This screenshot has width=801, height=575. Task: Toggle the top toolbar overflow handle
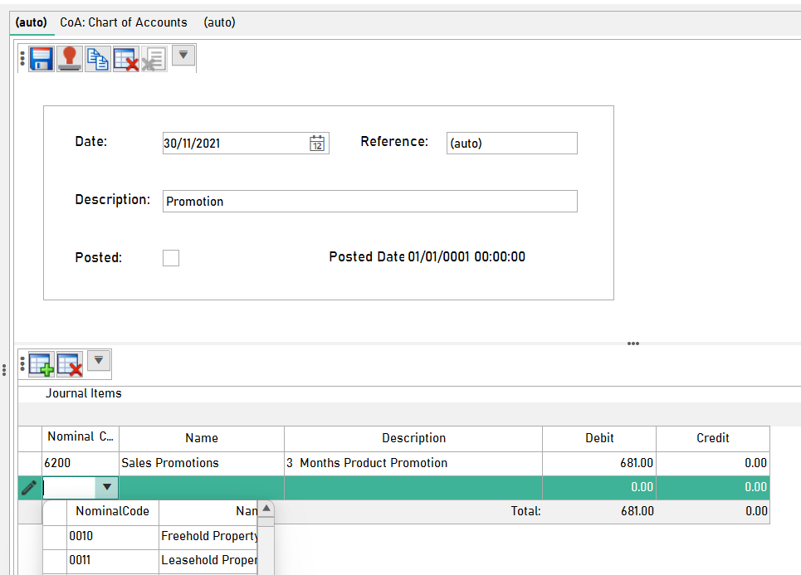point(22,58)
